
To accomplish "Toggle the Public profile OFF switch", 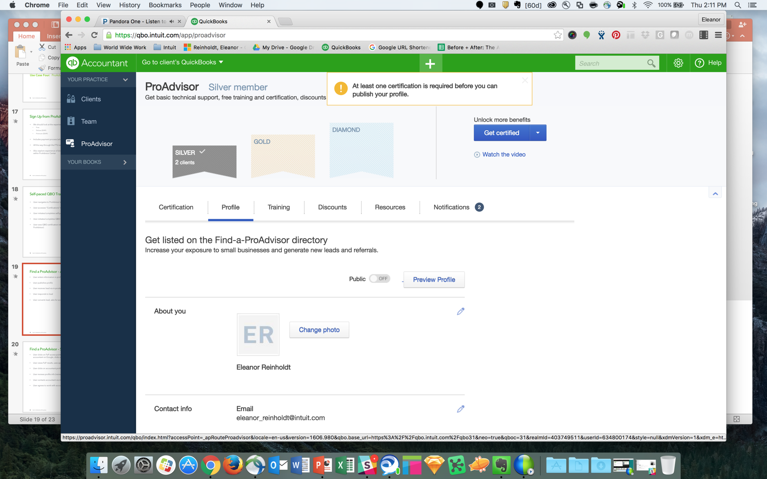I will coord(380,279).
